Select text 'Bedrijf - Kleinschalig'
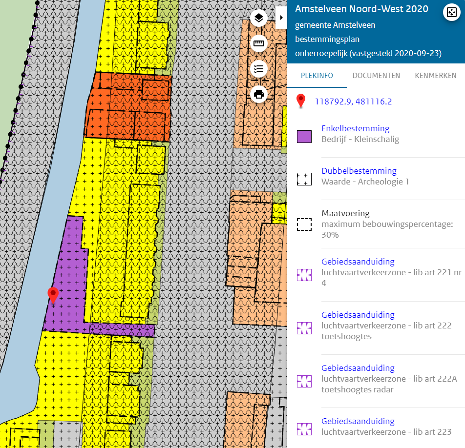The image size is (465, 448). coord(360,139)
